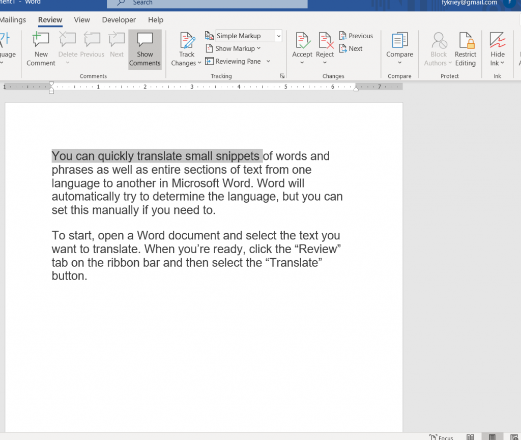Image resolution: width=521 pixels, height=440 pixels.
Task: Open the Help tab
Action: click(x=156, y=20)
